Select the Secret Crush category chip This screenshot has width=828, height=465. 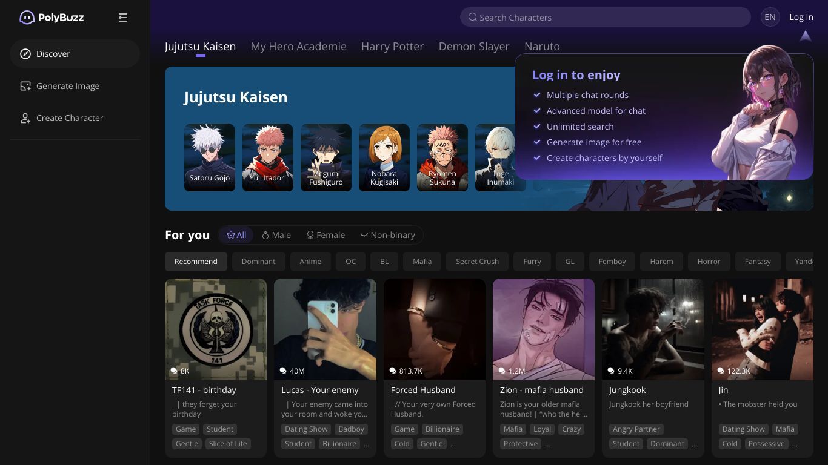click(478, 262)
